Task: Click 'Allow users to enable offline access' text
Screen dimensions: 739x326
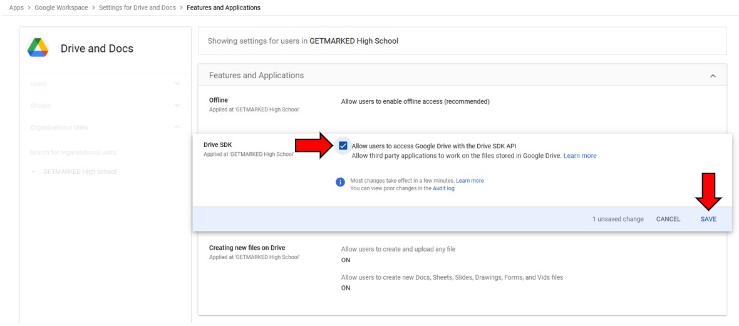Action: pyautogui.click(x=415, y=101)
